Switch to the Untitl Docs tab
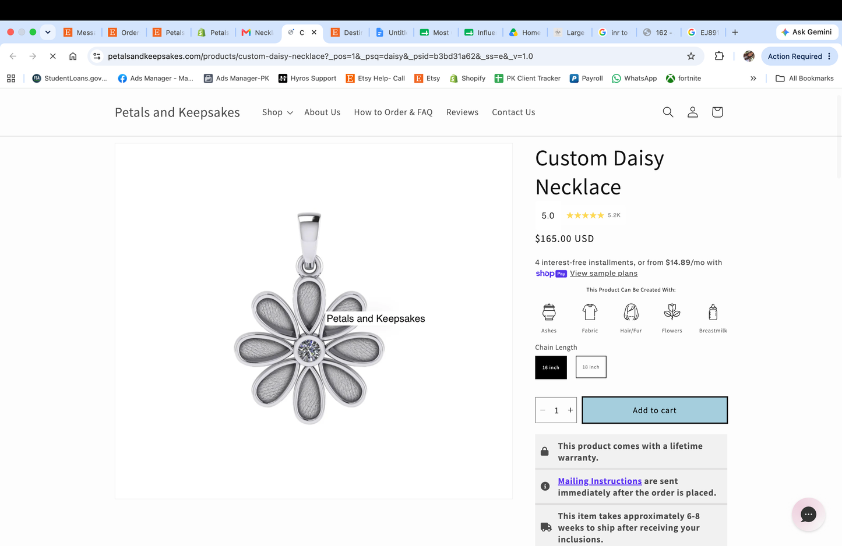 [x=392, y=33]
